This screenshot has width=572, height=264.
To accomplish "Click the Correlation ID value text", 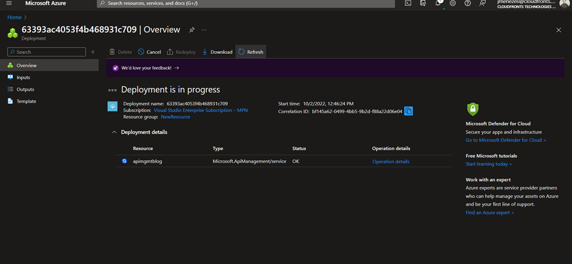I will [x=357, y=111].
